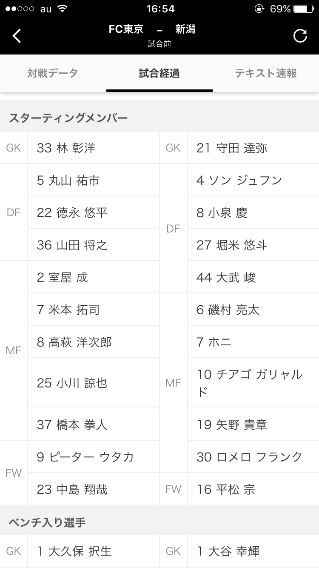Select the 試合経過 tab
Image resolution: width=319 pixels, height=568 pixels.
(159, 73)
